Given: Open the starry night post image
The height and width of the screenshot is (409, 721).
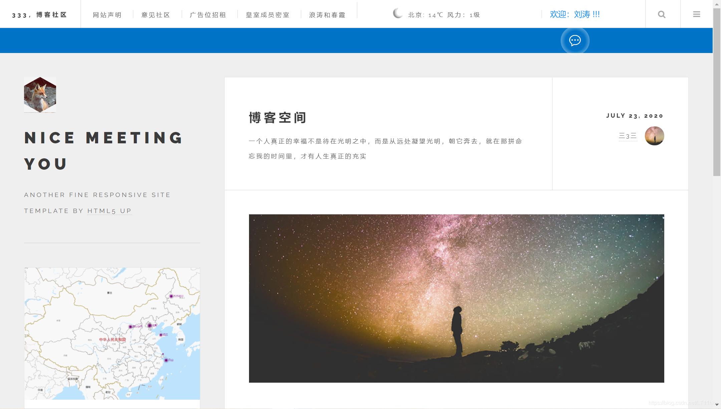Looking at the screenshot, I should [456, 298].
